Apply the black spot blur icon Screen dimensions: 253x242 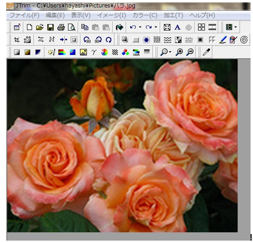[200, 40]
